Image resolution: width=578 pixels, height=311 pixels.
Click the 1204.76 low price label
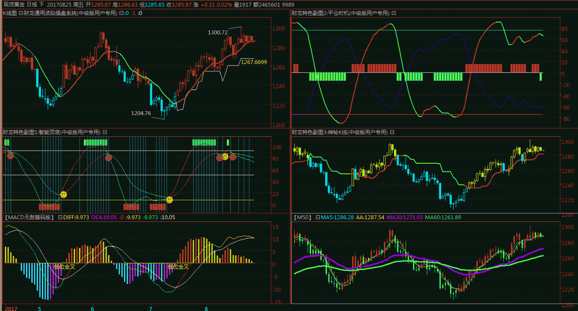click(141, 113)
